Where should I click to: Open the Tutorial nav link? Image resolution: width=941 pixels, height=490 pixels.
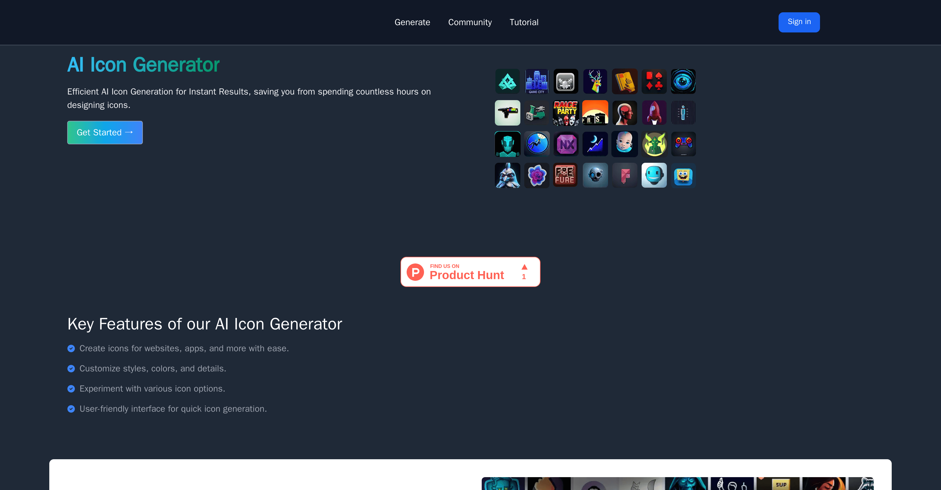tap(524, 22)
